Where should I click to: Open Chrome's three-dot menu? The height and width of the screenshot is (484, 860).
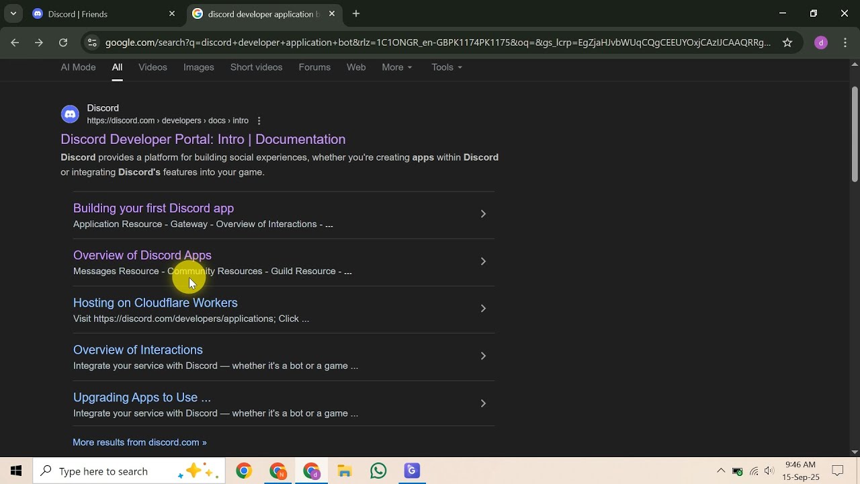pos(845,42)
